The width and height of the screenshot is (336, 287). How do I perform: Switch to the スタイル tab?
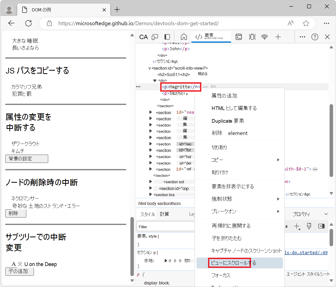148,214
